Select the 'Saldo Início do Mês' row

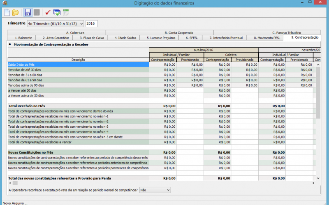coord(79,64)
